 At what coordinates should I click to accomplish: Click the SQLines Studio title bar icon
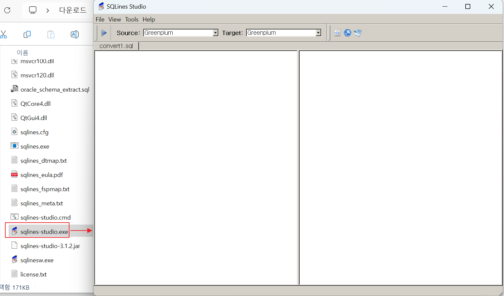click(x=102, y=6)
